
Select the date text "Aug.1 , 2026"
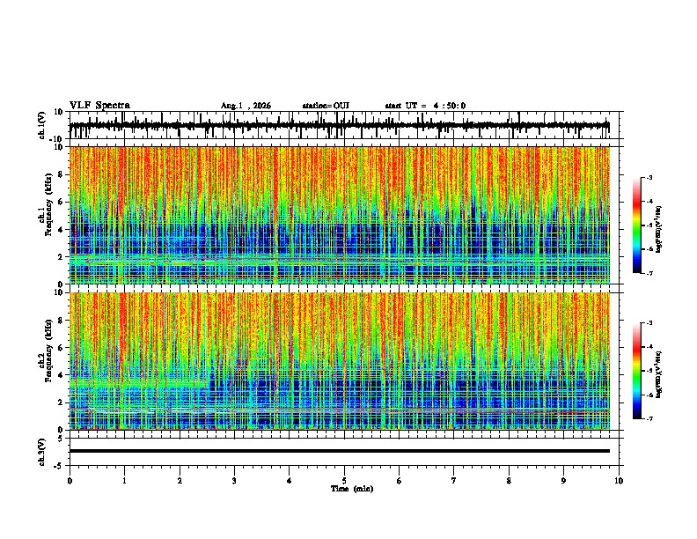(x=246, y=106)
